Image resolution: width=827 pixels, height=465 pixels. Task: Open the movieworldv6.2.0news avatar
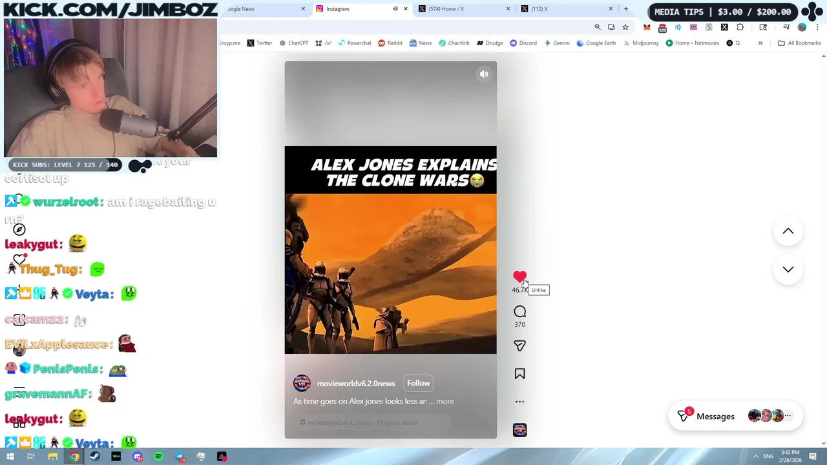coord(302,384)
